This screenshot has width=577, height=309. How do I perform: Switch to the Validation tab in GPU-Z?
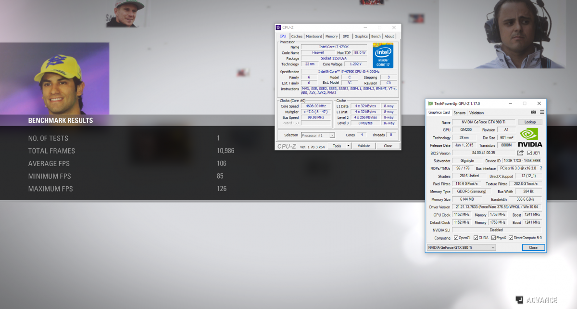477,113
